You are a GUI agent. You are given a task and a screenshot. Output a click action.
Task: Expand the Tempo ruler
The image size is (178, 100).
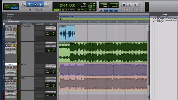pos(4,19)
